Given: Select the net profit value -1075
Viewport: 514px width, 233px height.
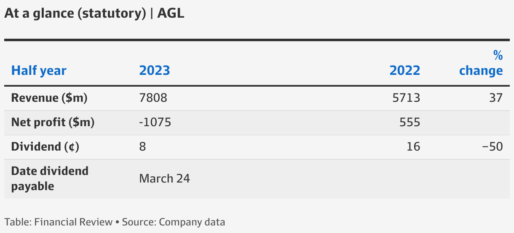Looking at the screenshot, I should click(x=155, y=122).
